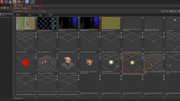Image resolution: width=180 pixels, height=101 pixels.
Task: Click the Clear name filter button
Action: pos(24,8)
